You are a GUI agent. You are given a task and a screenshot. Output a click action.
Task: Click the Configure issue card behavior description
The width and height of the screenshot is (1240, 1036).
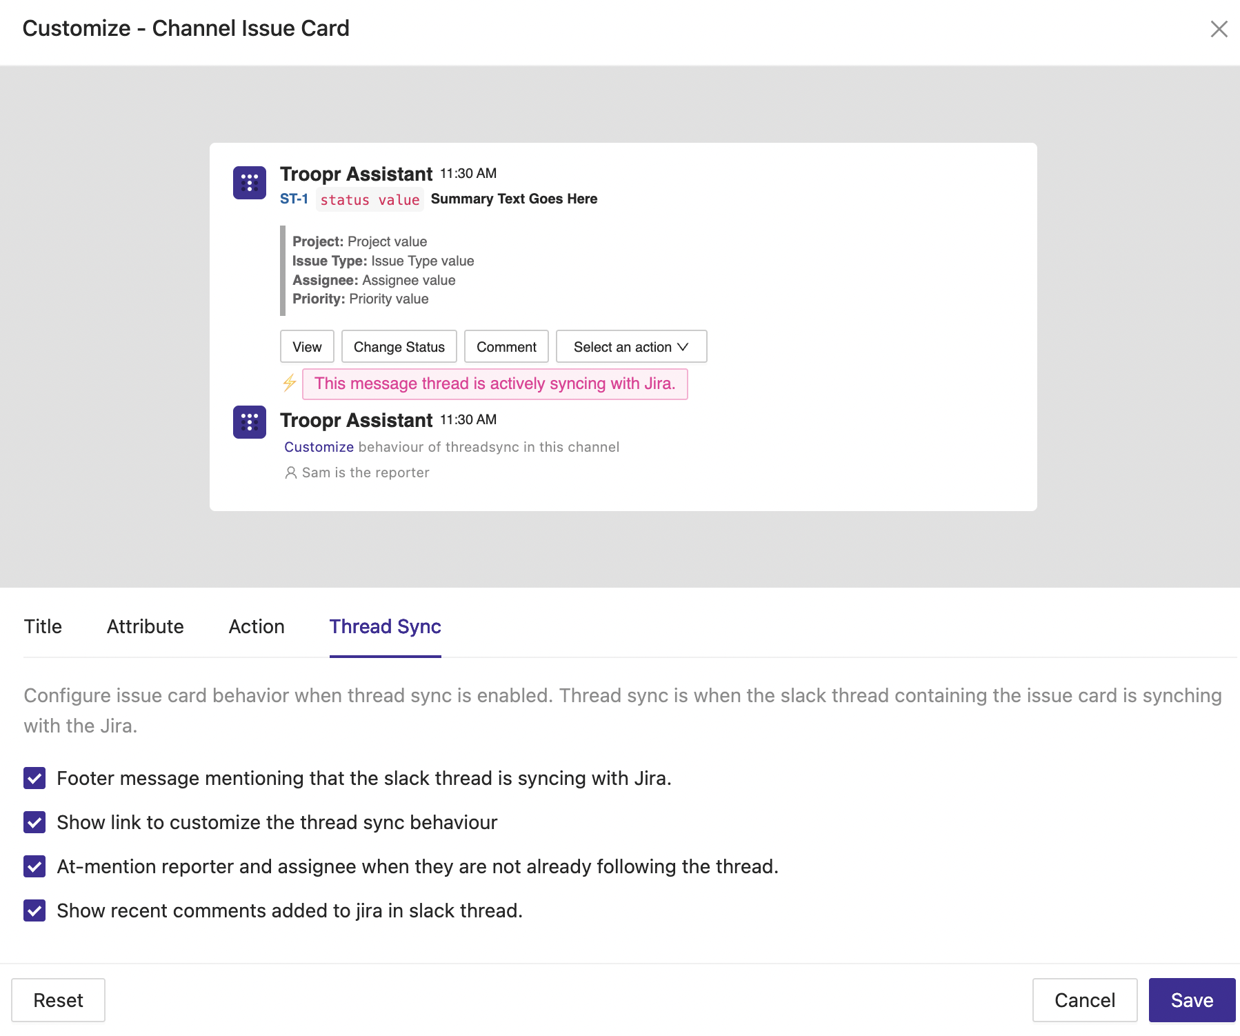pyautogui.click(x=623, y=710)
